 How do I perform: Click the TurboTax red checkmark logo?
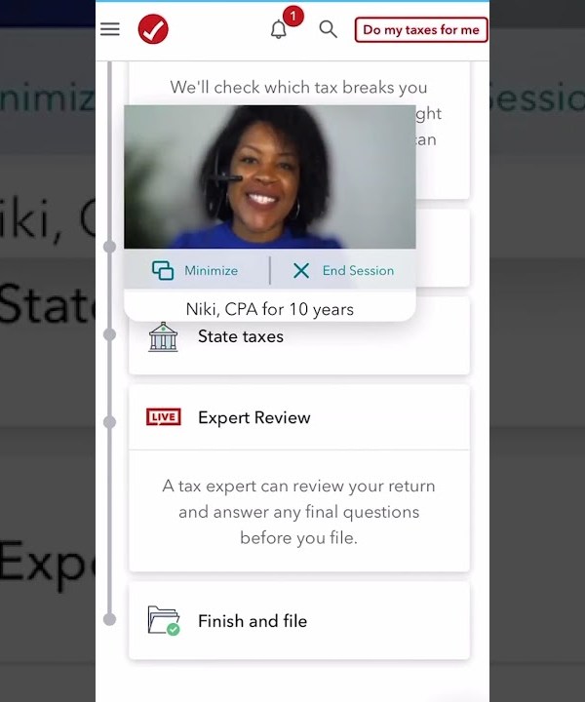[153, 29]
